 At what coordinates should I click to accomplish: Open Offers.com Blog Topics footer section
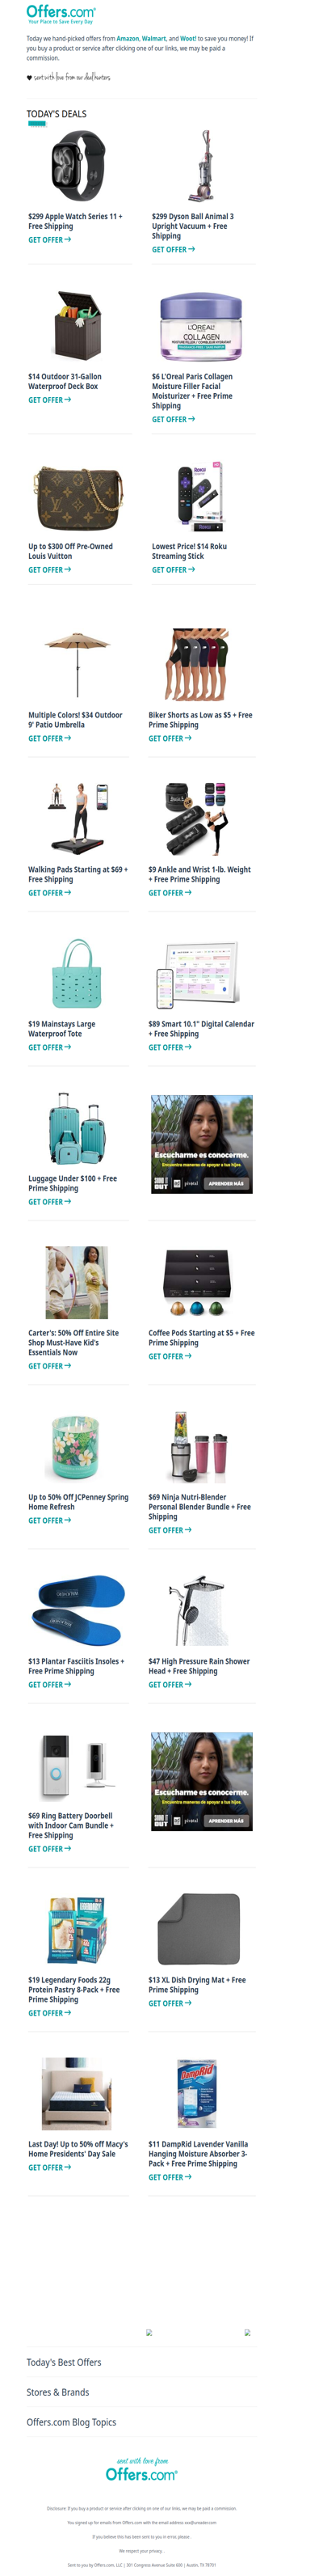click(x=72, y=2422)
